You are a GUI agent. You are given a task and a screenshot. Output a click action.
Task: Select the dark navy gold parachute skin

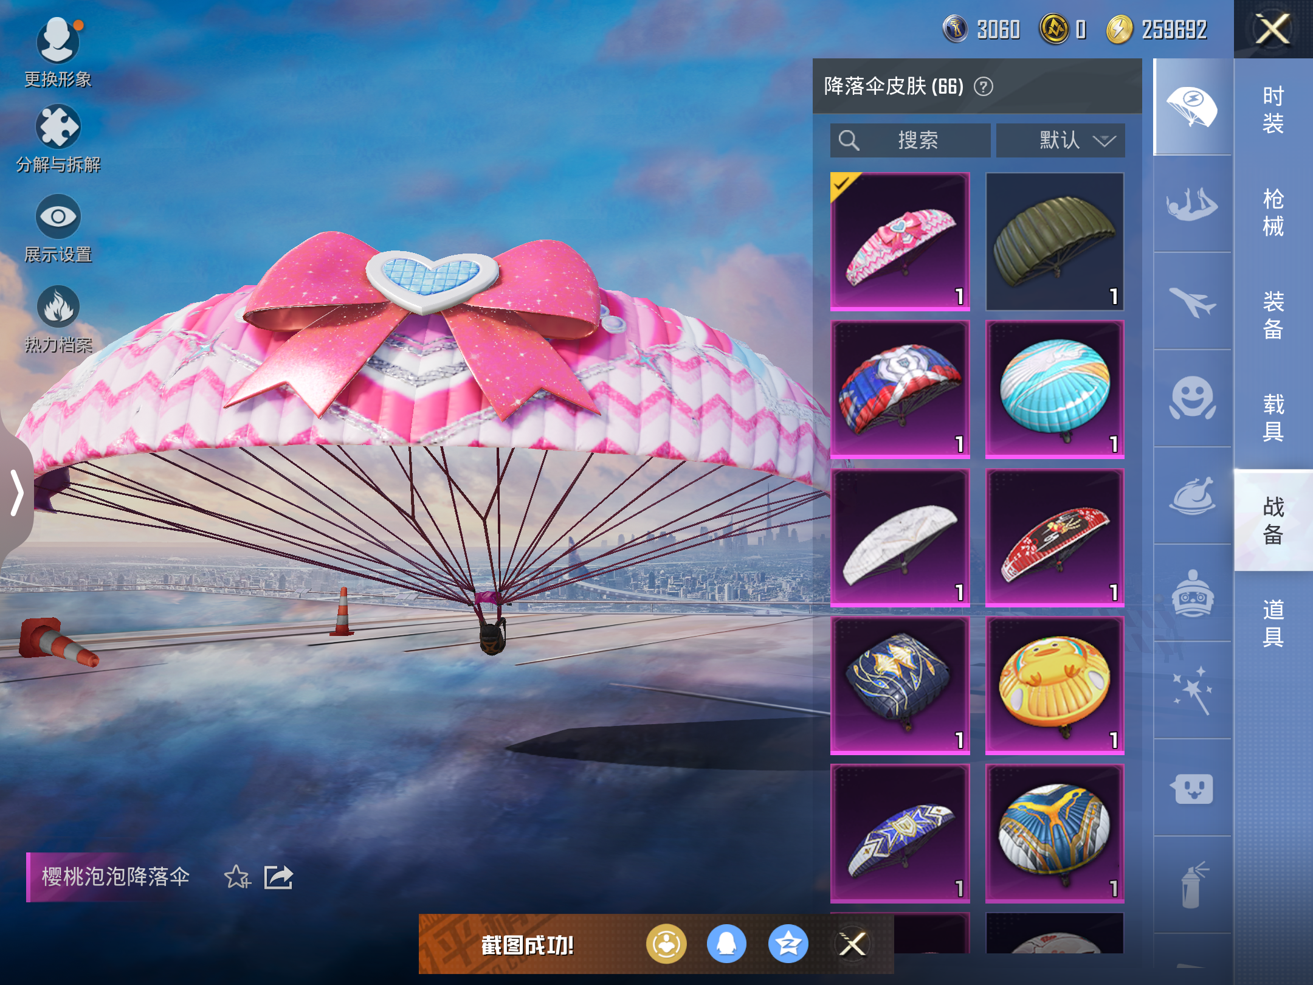coord(900,685)
